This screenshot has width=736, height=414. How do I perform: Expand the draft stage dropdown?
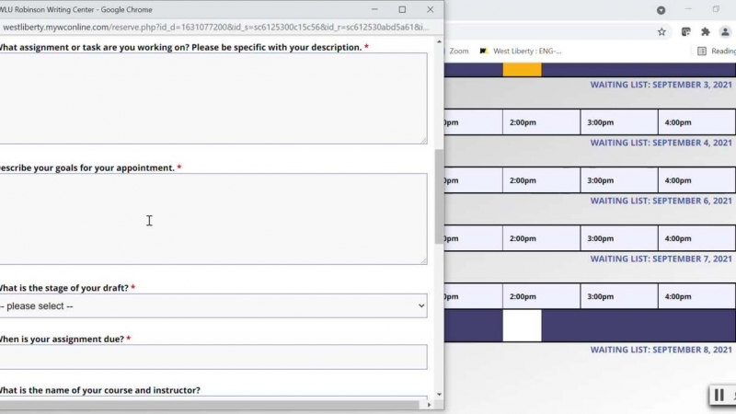pyautogui.click(x=213, y=305)
